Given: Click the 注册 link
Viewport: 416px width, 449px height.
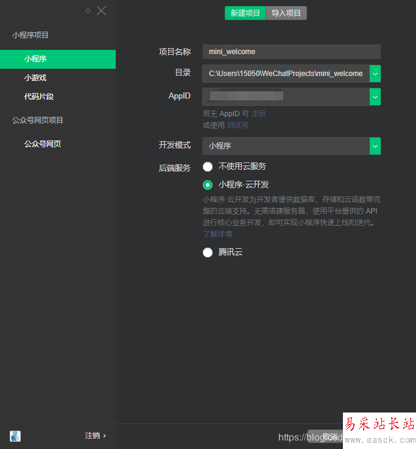Looking at the screenshot, I should [258, 114].
